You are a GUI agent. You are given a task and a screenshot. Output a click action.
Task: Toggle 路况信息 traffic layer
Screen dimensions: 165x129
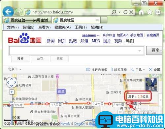119,70
